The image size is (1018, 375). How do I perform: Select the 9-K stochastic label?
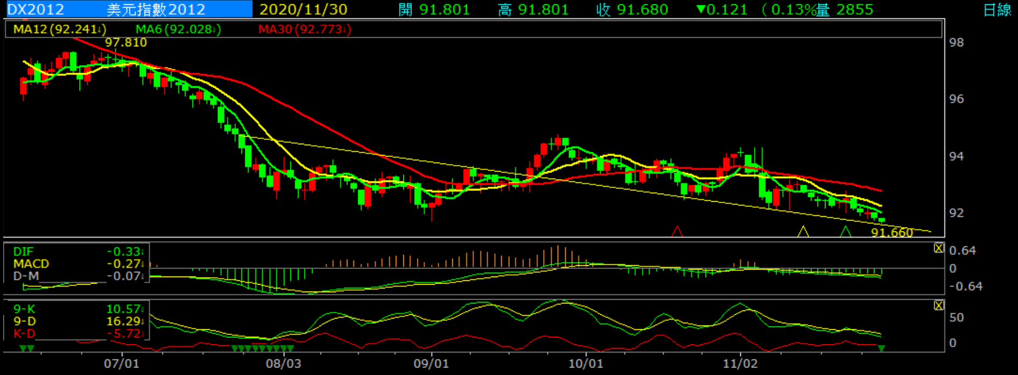pos(24,309)
